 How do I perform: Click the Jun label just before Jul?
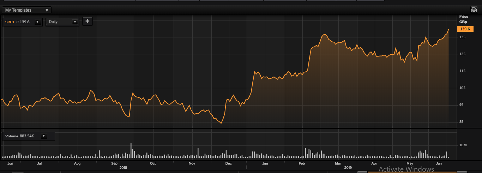pos(10,163)
